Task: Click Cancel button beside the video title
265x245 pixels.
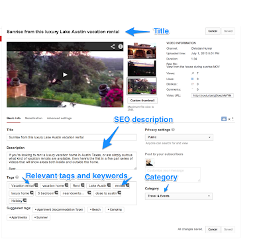Action: [213, 31]
